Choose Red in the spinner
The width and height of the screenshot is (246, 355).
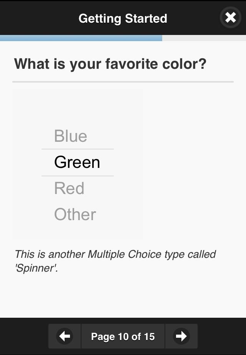pos(69,188)
